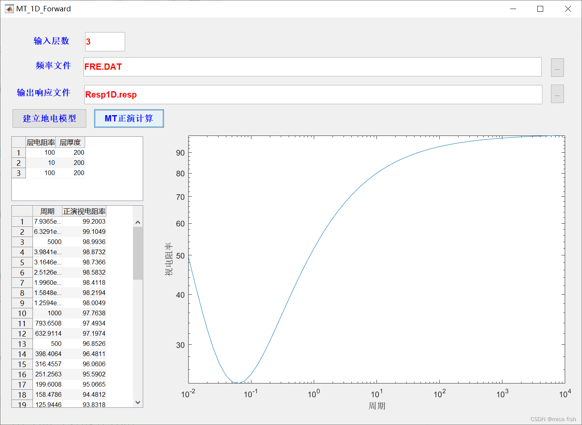The image size is (582, 425).
Task: Click layer 1 thickness cell 200
Action: [70, 152]
